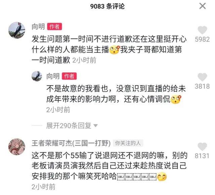
Task: Click the dropdown arrow beside 展开290条回复
Action: point(95,125)
